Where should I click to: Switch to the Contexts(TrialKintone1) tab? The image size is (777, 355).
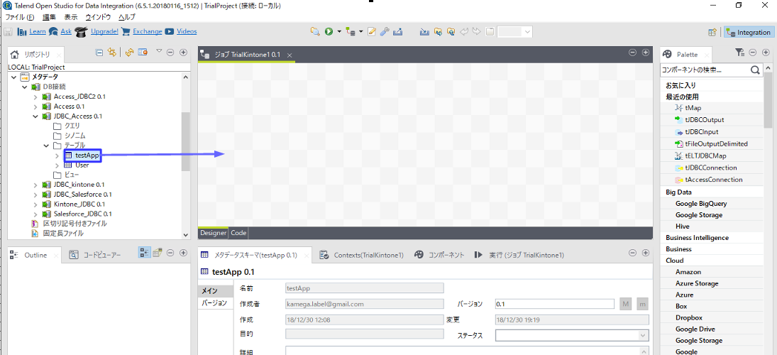pyautogui.click(x=362, y=255)
